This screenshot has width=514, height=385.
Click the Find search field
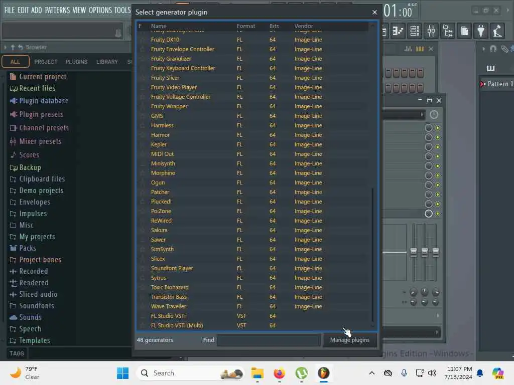tap(269, 340)
